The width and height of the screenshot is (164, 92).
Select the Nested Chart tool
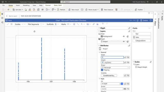pos(97,24)
